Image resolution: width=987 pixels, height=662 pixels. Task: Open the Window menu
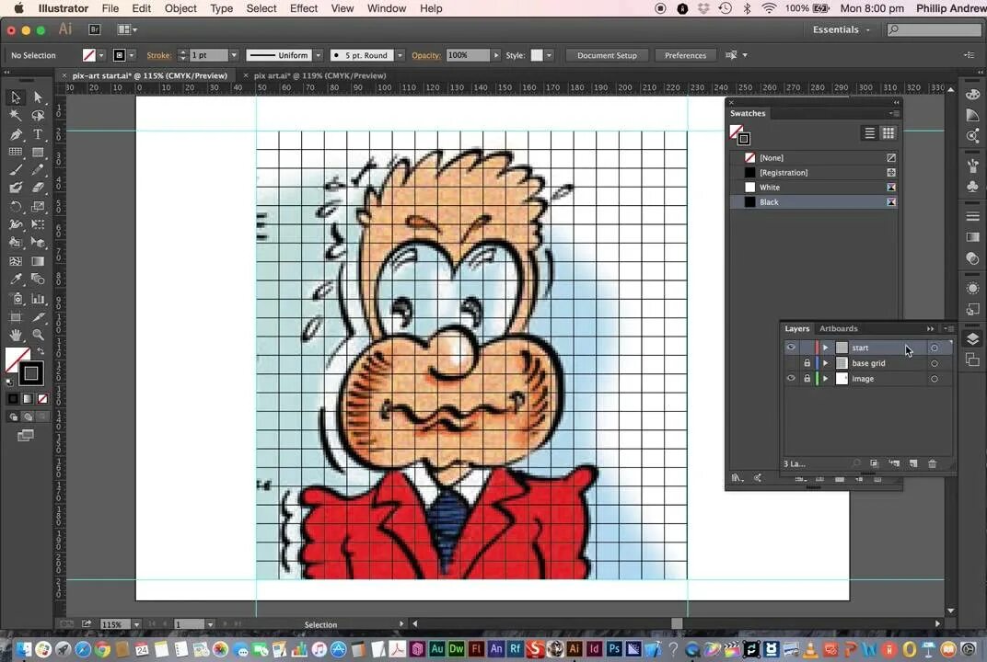point(387,8)
